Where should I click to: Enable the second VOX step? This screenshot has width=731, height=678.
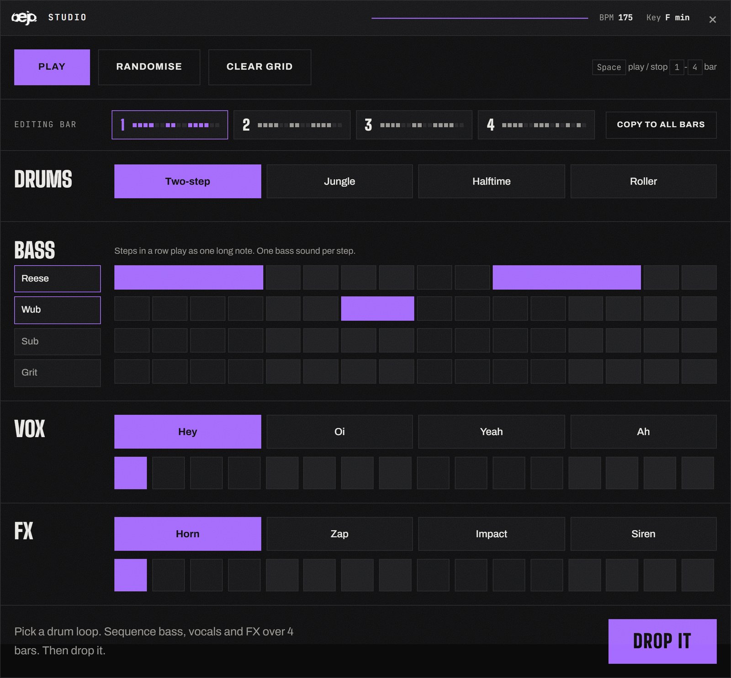tap(169, 473)
